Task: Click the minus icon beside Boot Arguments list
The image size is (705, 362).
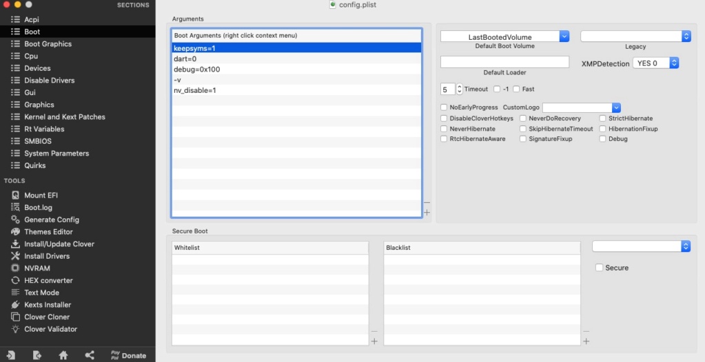Action: point(427,202)
